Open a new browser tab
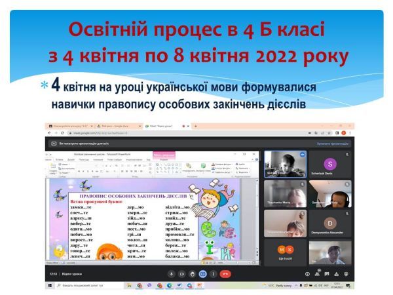393x295 pixels. pos(195,125)
